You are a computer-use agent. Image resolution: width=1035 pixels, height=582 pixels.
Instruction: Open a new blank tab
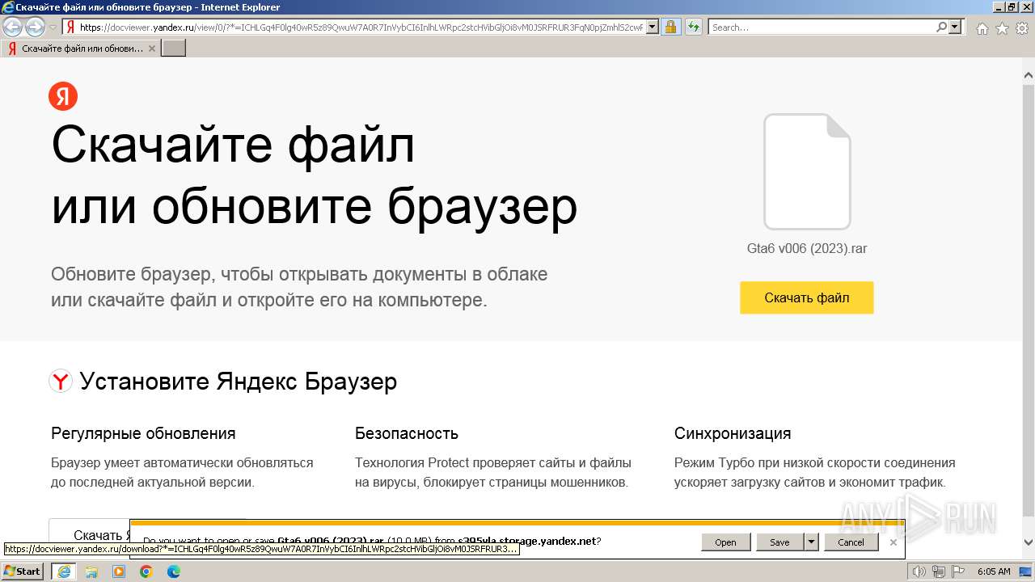coord(174,48)
